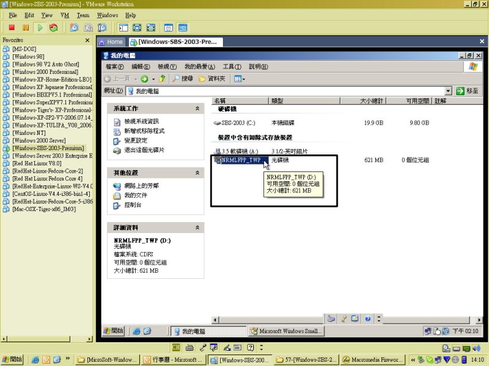Click Microsoft Windows Small... guest taskbar button
Image resolution: width=489 pixels, height=366 pixels.
point(286,331)
